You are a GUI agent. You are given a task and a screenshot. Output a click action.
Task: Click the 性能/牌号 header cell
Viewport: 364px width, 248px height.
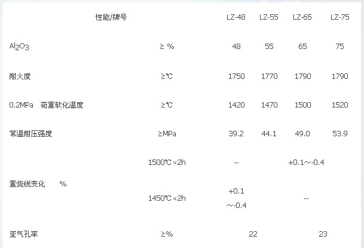111,17
